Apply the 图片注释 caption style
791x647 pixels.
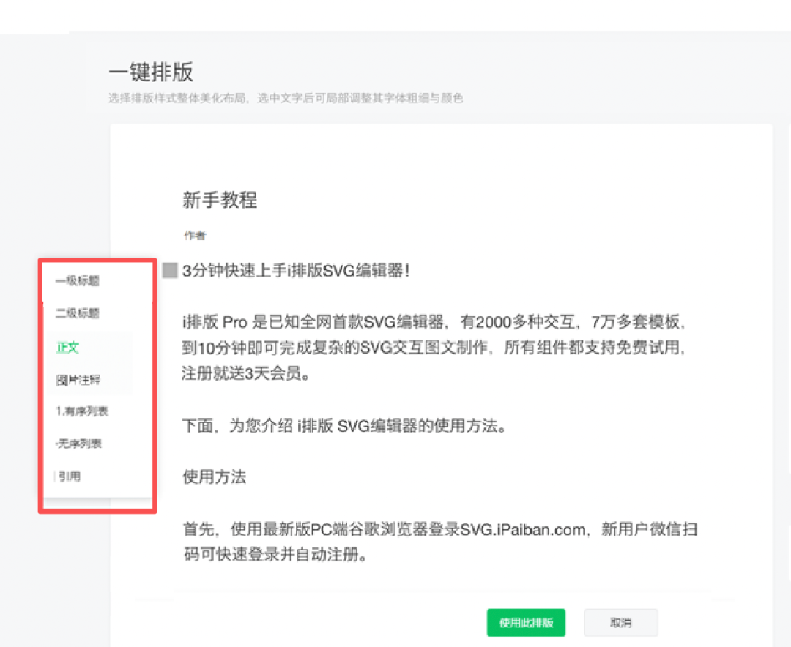tap(78, 380)
